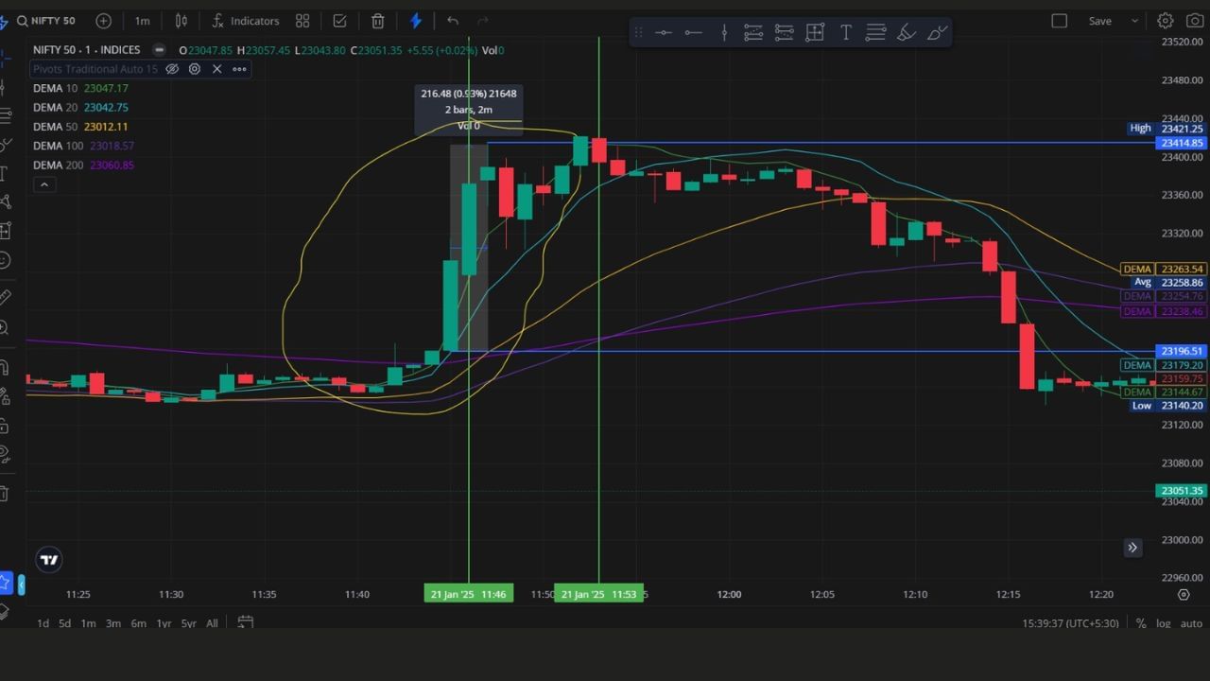Click the current price 23051.35 label

1181,491
